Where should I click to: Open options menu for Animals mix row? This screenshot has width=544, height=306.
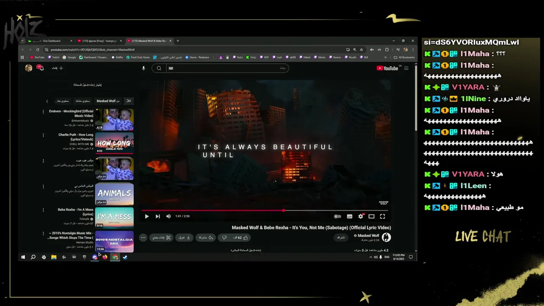[43, 186]
